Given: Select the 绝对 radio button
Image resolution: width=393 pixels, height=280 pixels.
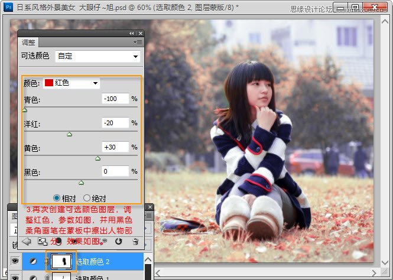Looking at the screenshot, I should click(x=87, y=198).
